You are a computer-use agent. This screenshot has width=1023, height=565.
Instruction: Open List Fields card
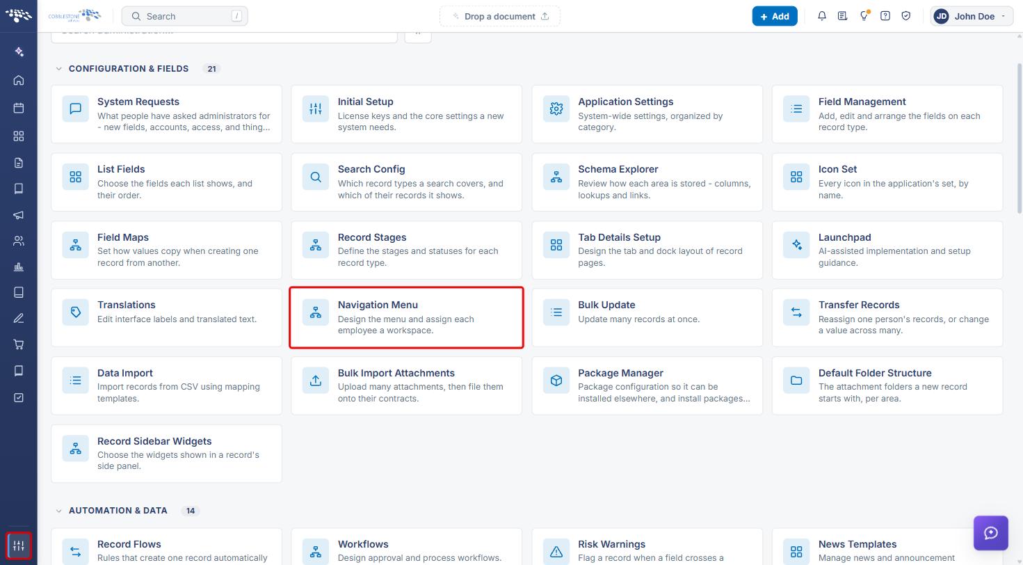(x=166, y=182)
